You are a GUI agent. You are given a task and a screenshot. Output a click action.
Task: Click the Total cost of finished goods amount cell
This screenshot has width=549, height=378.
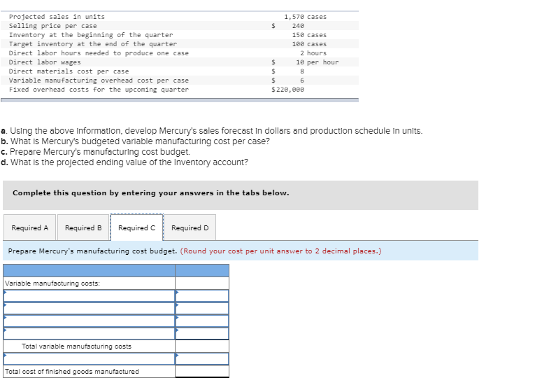[x=202, y=371]
